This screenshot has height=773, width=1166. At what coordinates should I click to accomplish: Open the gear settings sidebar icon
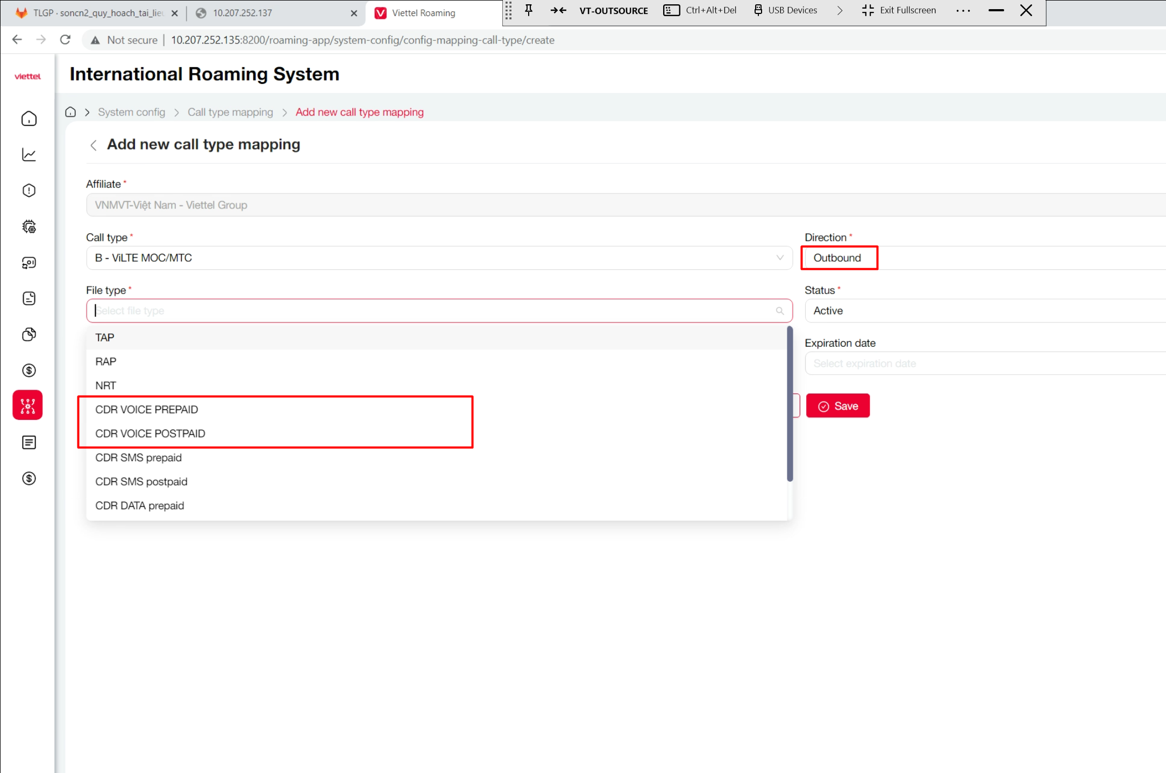(29, 227)
